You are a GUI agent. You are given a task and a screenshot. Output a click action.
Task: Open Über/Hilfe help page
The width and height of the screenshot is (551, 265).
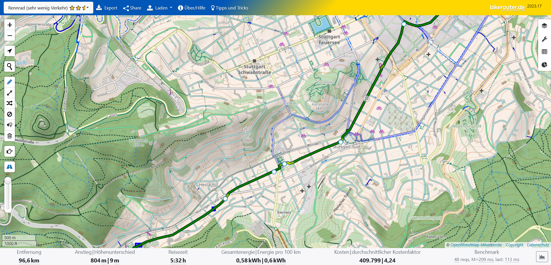click(x=192, y=8)
